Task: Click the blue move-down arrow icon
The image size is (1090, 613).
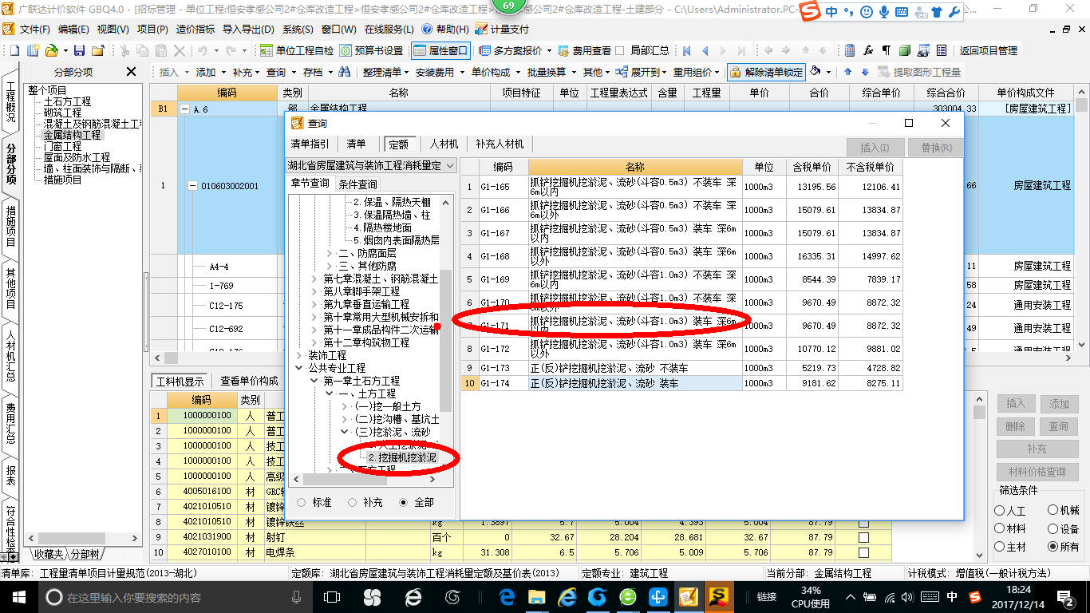Action: pyautogui.click(x=864, y=72)
